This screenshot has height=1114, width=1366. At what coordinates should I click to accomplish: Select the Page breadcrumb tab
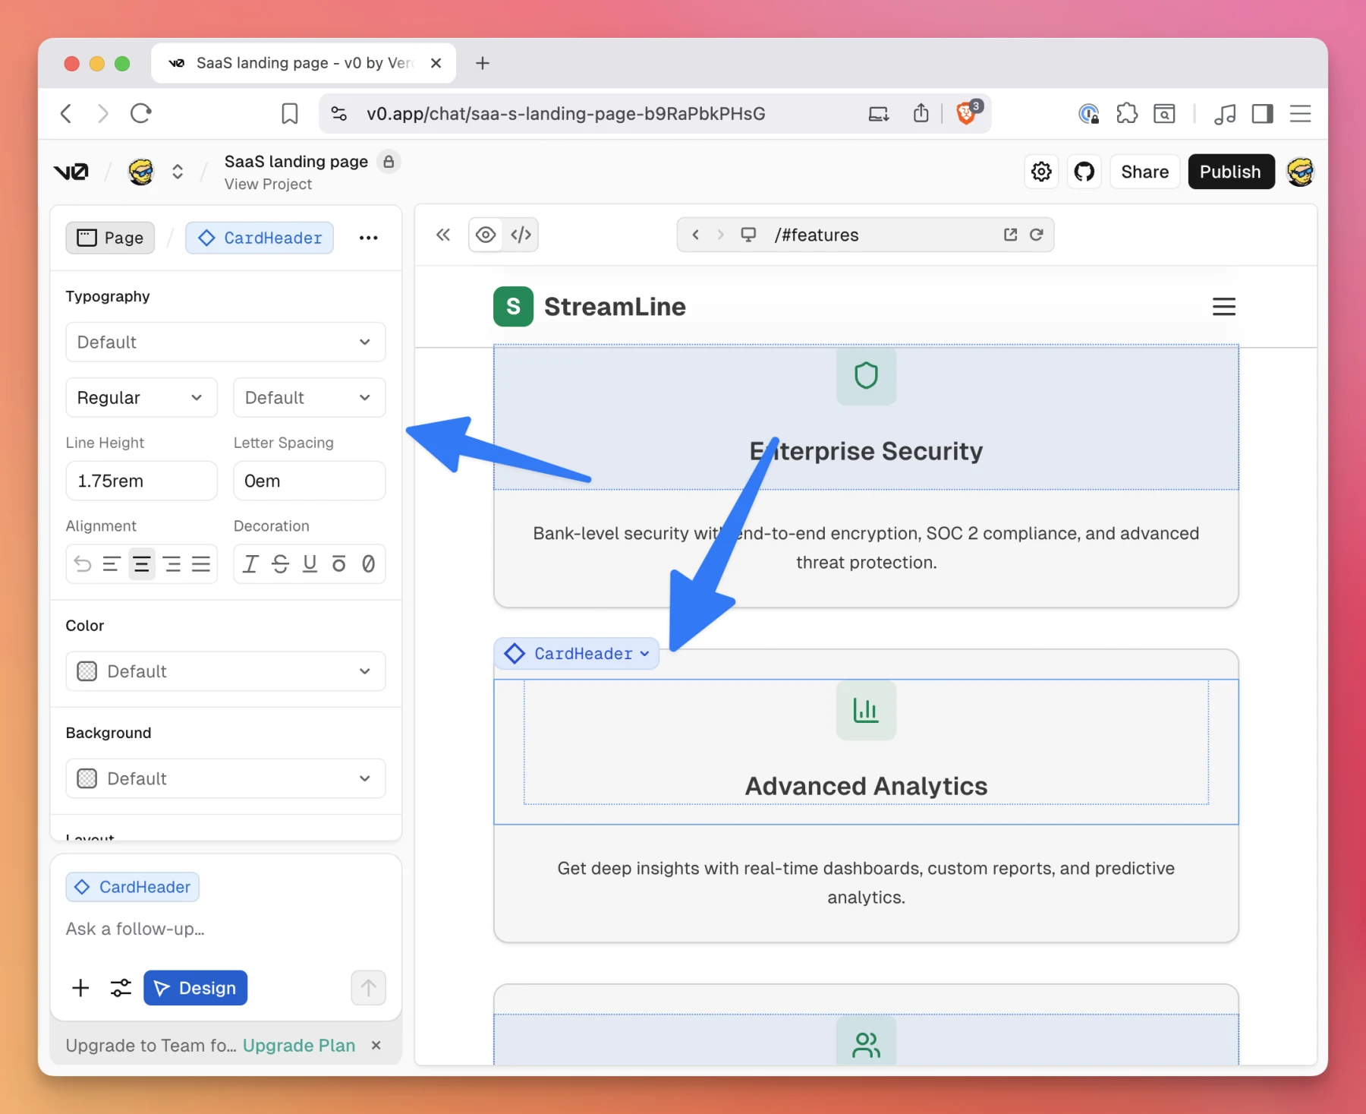(x=110, y=238)
